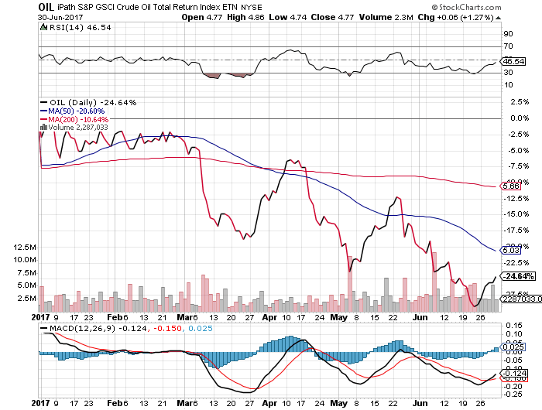Click the 7.5M label on volume axis

26,273
